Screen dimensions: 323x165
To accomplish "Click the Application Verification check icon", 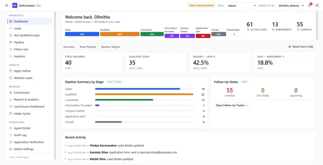I will pyautogui.click(x=11, y=142).
